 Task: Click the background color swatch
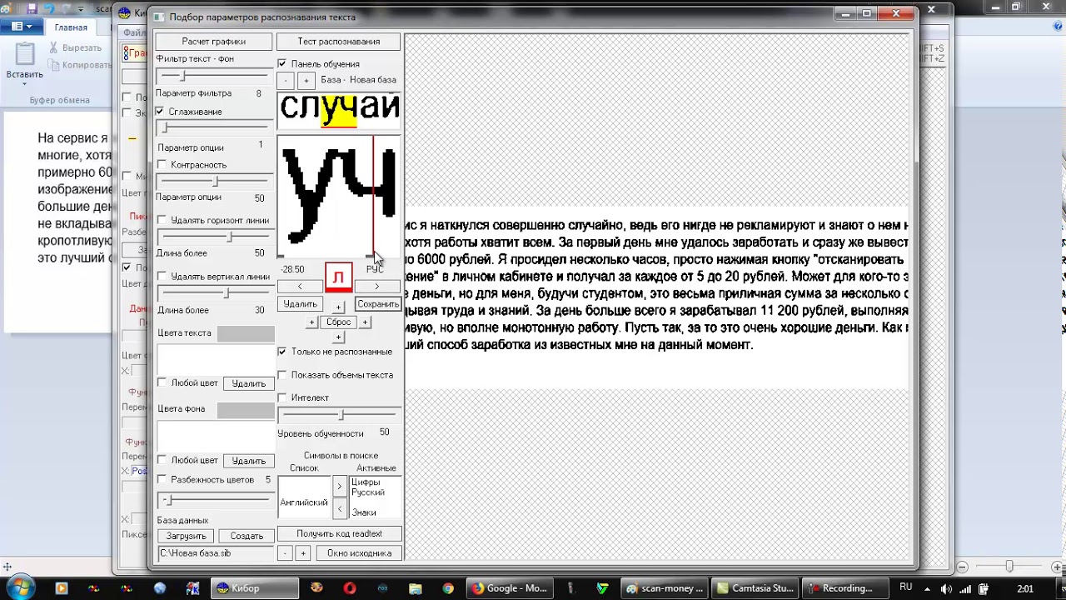(x=246, y=410)
